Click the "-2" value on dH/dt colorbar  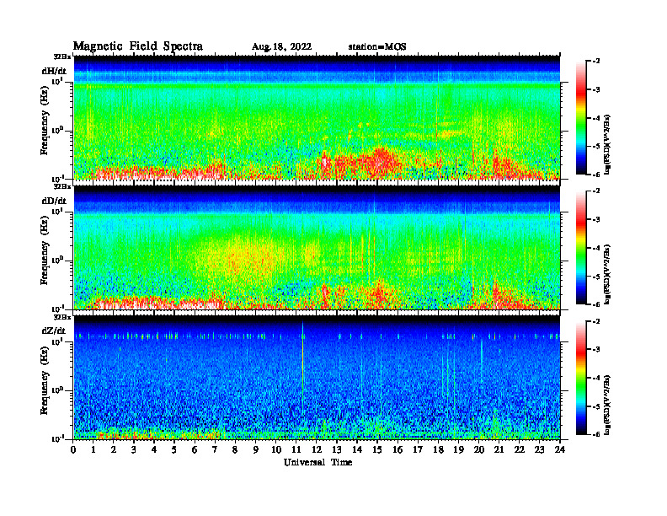(x=596, y=62)
